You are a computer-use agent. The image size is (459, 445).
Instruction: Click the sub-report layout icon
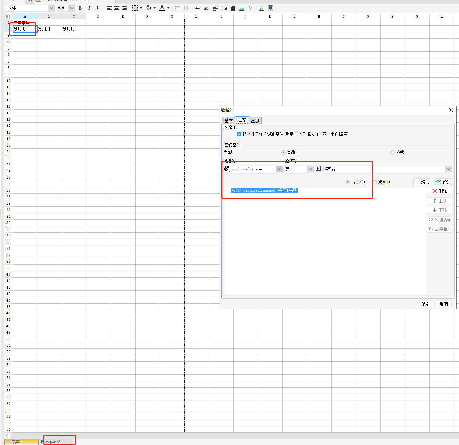point(262,8)
